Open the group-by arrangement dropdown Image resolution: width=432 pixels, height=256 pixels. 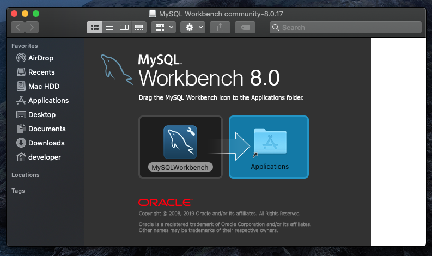163,27
